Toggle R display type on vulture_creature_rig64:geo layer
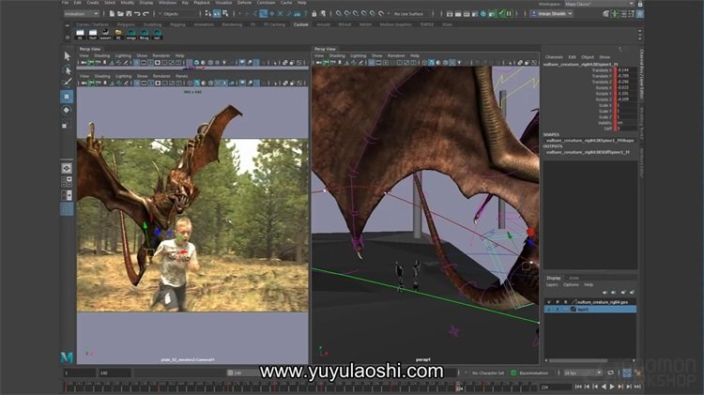Screen dimensions: 704x395 tap(566, 302)
